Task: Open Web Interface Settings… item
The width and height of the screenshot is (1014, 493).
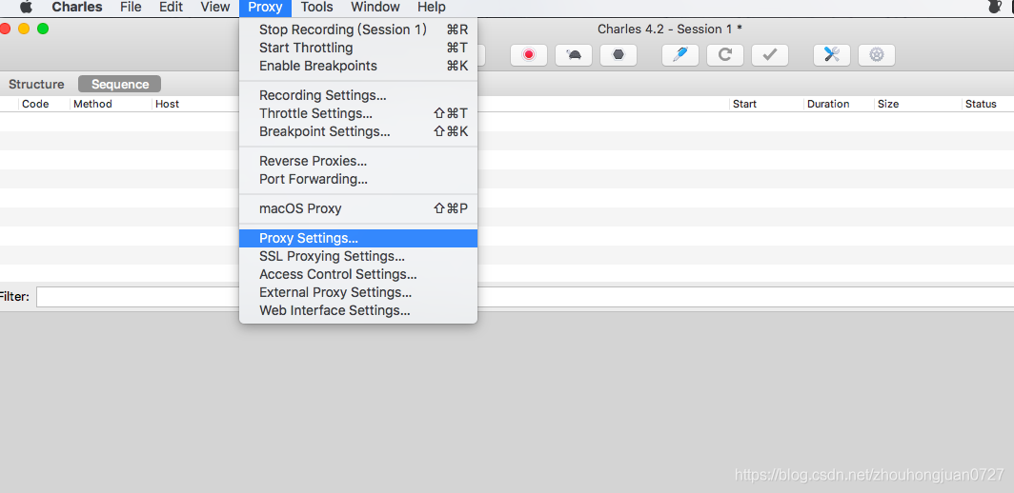Action: 358,311
